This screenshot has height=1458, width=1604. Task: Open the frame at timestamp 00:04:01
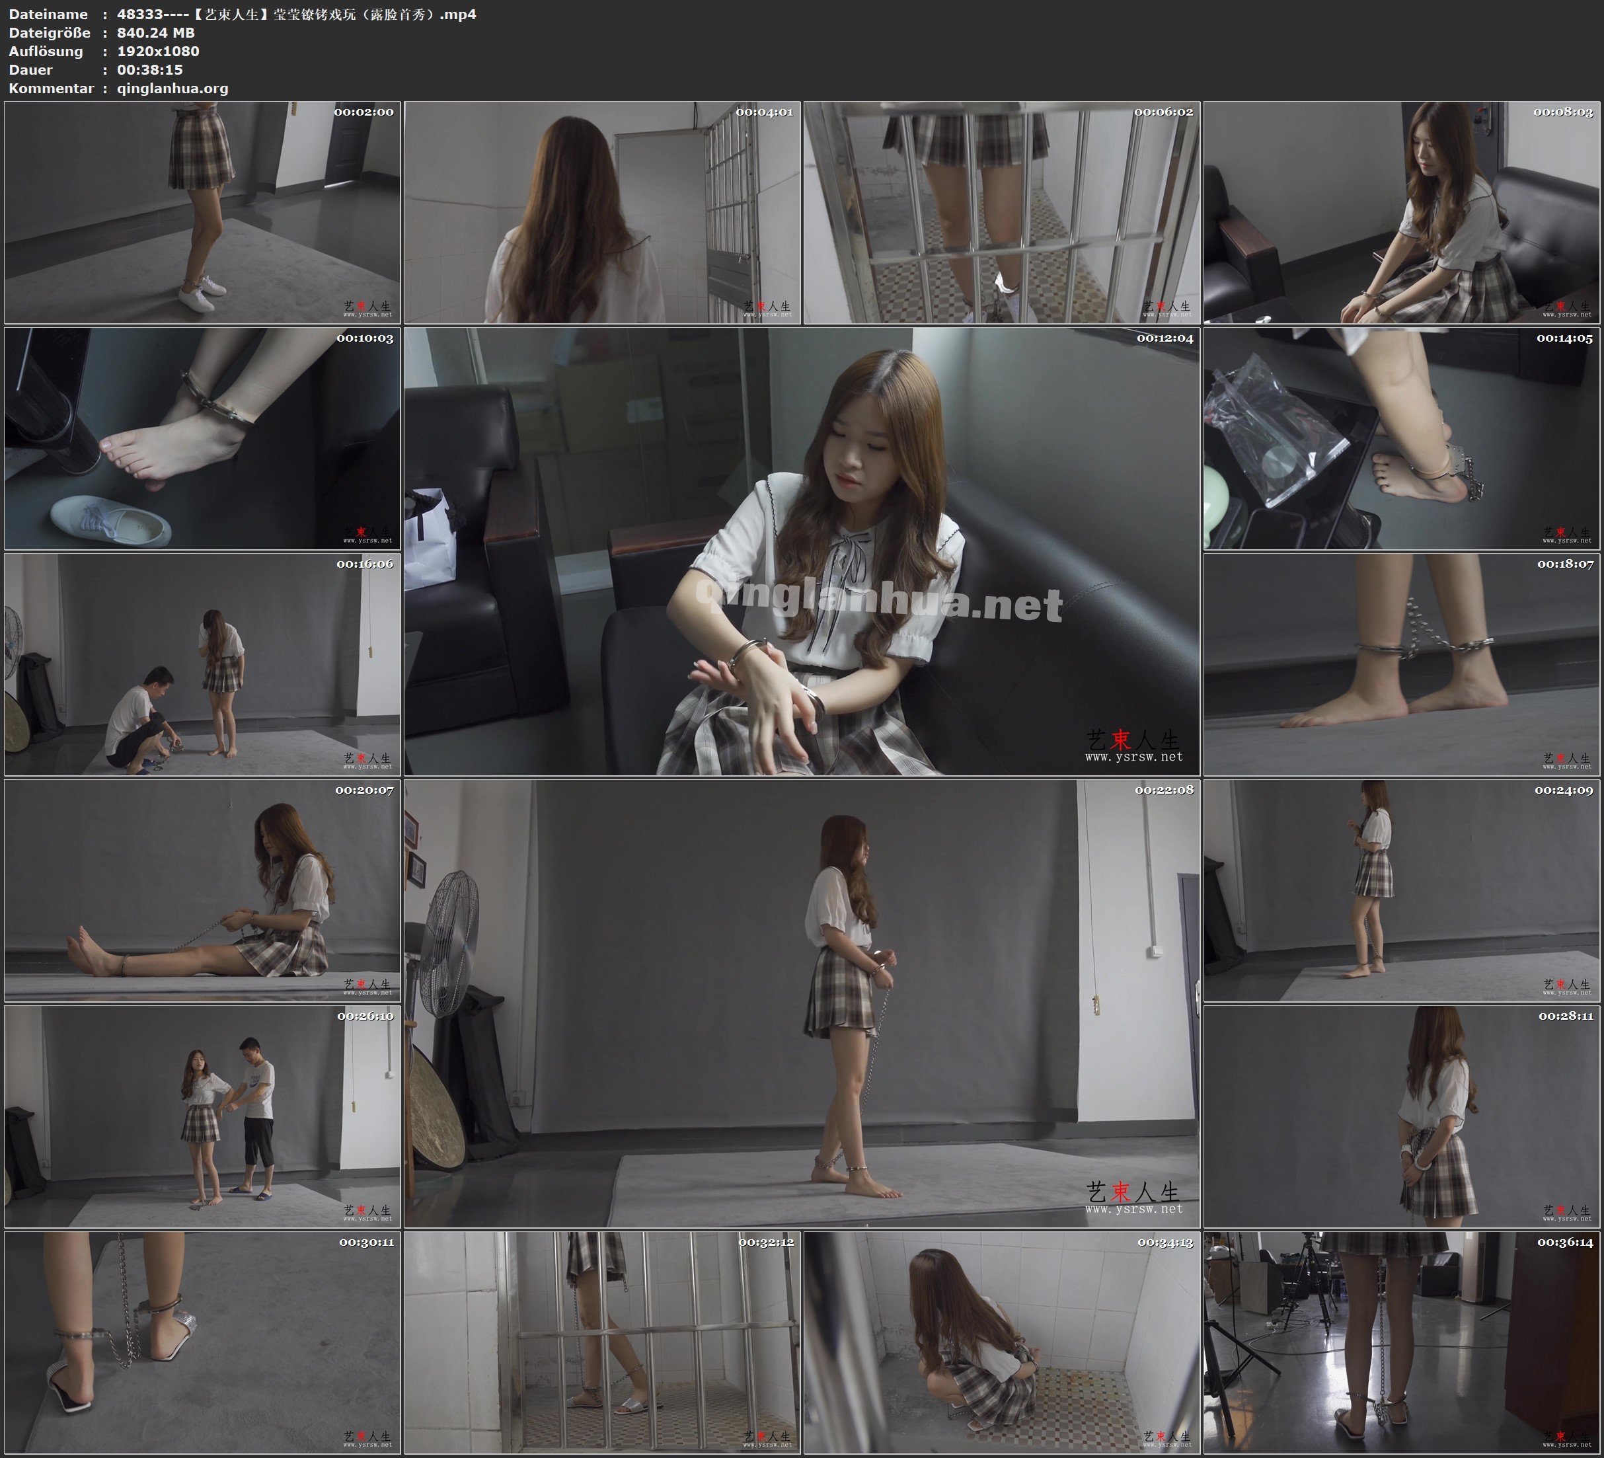point(602,211)
